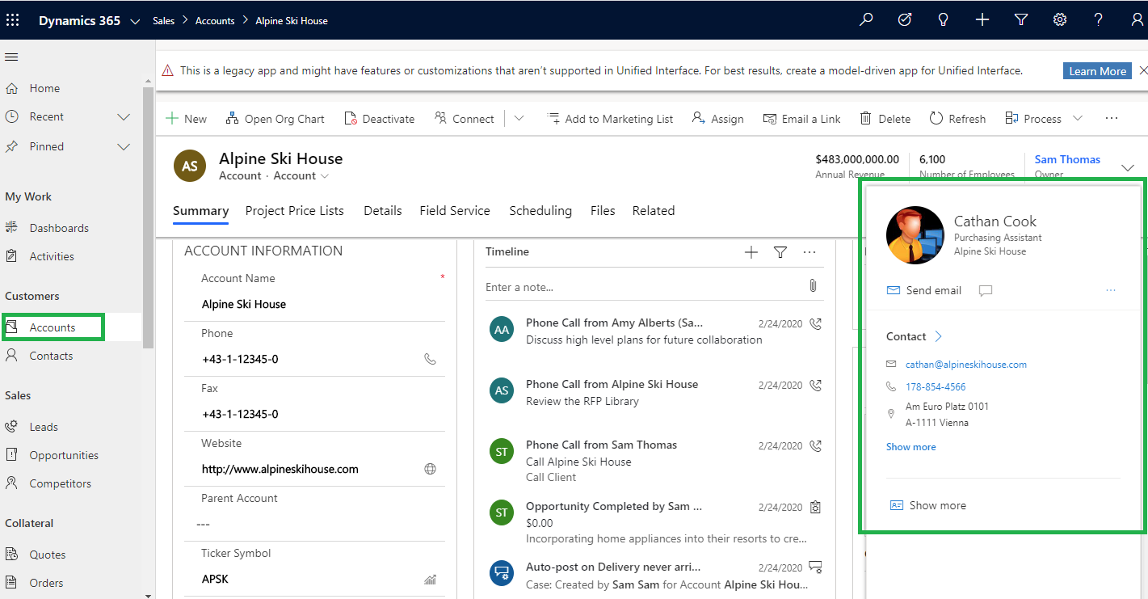This screenshot has width=1148, height=599.
Task: Open the settings gear icon
Action: tap(1060, 20)
